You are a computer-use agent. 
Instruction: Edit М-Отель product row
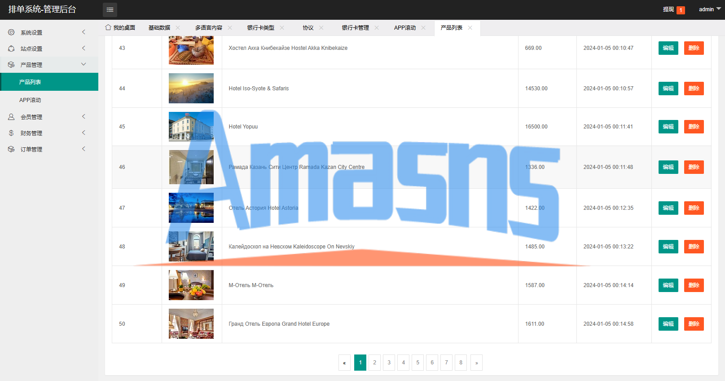[x=668, y=285]
